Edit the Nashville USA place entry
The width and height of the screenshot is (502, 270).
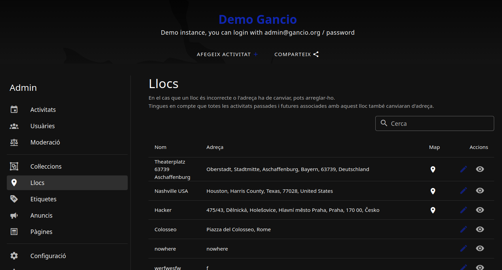pos(463,191)
